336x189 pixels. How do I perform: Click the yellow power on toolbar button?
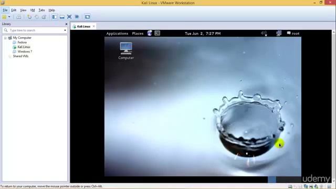click(4, 17)
